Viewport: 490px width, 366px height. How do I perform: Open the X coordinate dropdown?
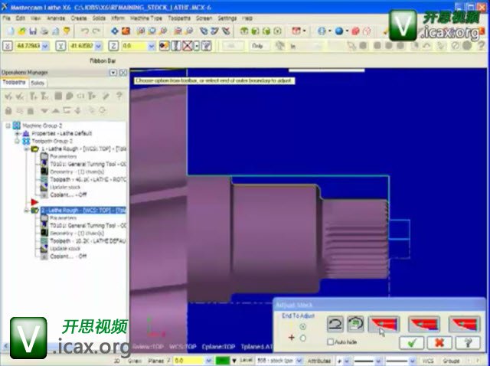pos(45,46)
